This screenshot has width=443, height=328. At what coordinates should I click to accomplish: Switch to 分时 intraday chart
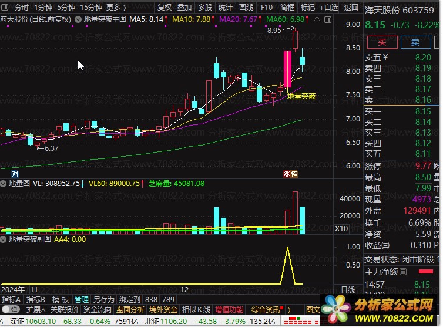click(x=22, y=8)
